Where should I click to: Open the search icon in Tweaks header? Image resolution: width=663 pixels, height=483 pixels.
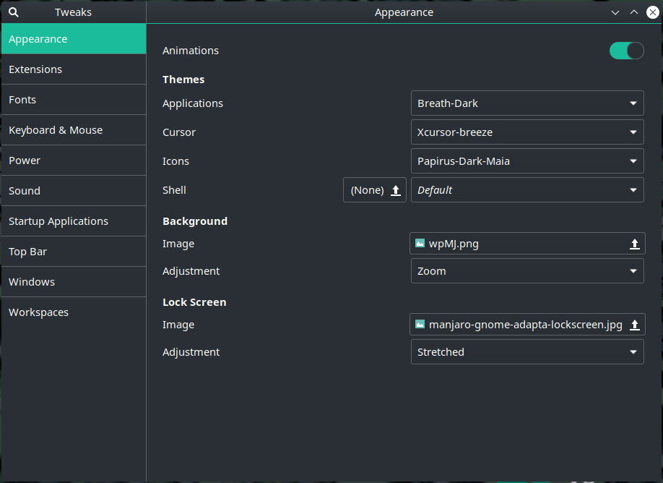pyautogui.click(x=14, y=12)
